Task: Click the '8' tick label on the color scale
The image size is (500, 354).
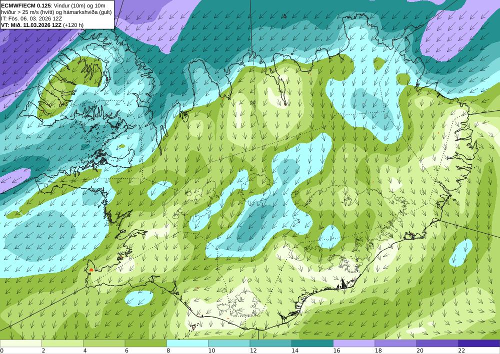Action: [168, 351]
